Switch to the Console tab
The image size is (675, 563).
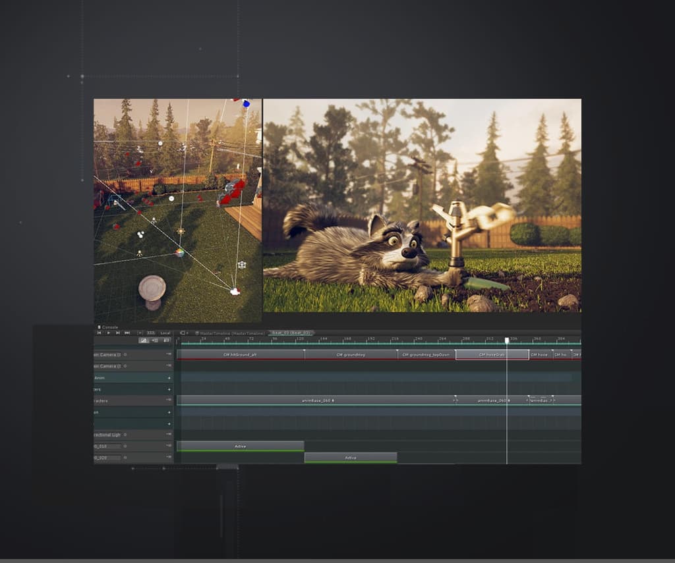pos(108,327)
